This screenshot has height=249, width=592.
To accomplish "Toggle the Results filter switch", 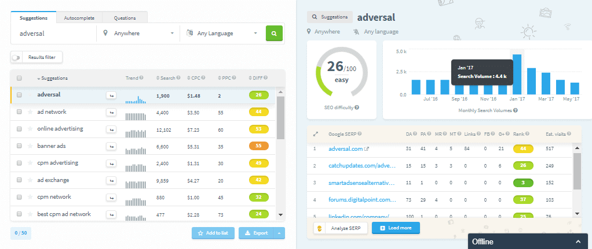I will 16,58.
